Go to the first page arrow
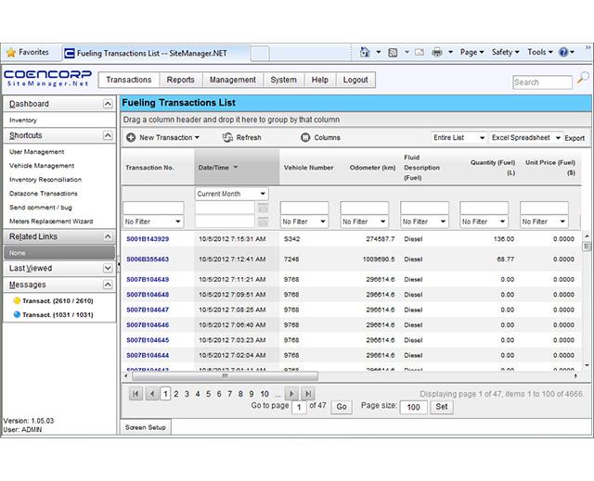594x481 pixels. (x=136, y=394)
